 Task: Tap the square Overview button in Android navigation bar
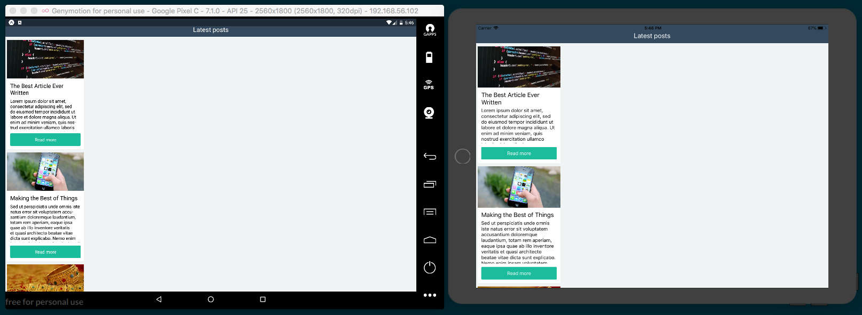263,300
